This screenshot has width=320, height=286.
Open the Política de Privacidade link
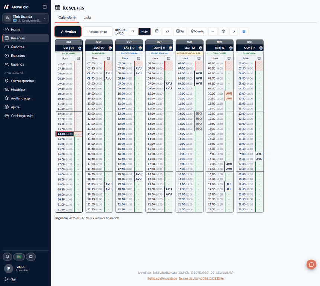162,278
